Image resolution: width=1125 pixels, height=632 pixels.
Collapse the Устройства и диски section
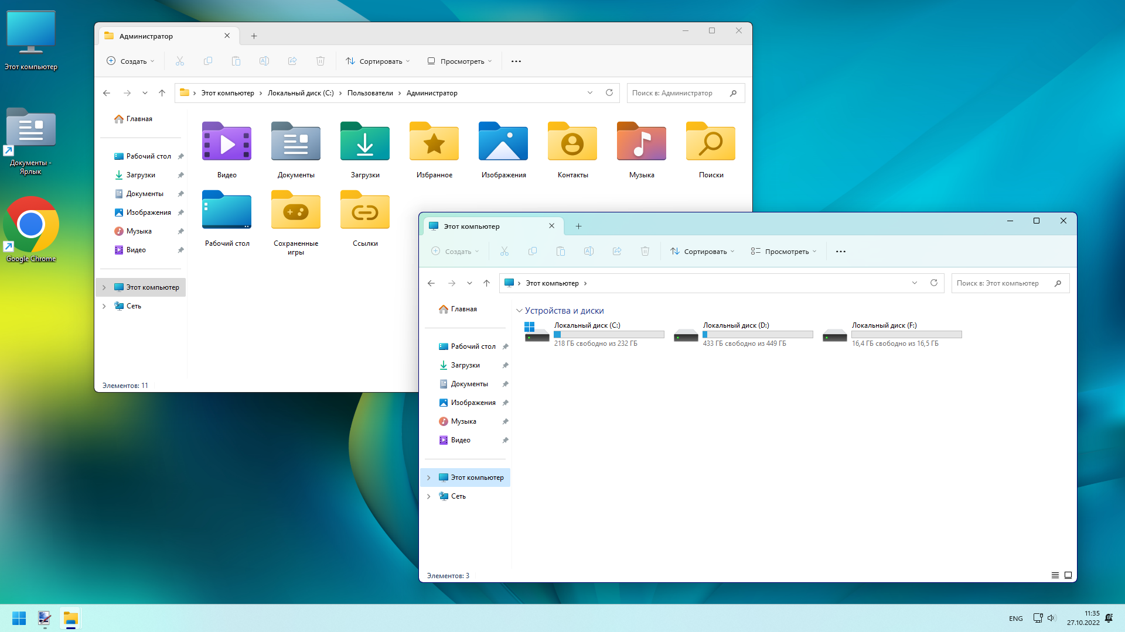[x=519, y=311]
